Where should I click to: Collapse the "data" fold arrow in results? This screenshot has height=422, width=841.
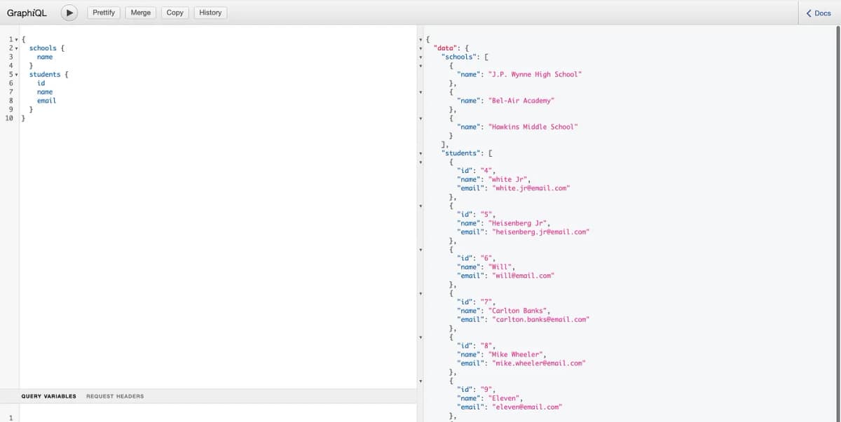pos(420,48)
